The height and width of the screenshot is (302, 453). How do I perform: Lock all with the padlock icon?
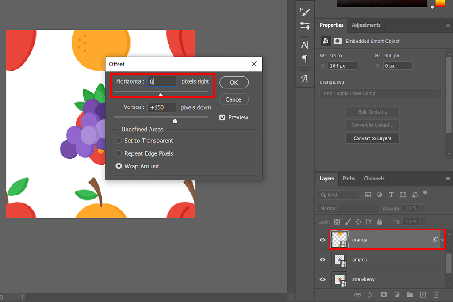pyautogui.click(x=380, y=222)
